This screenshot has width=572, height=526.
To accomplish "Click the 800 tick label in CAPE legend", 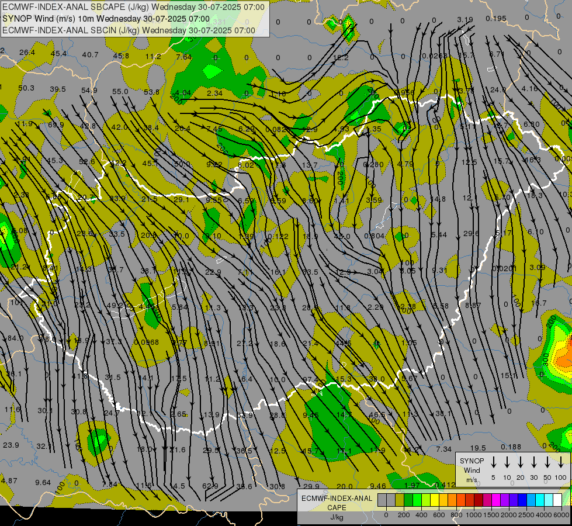I will pos(456,515).
